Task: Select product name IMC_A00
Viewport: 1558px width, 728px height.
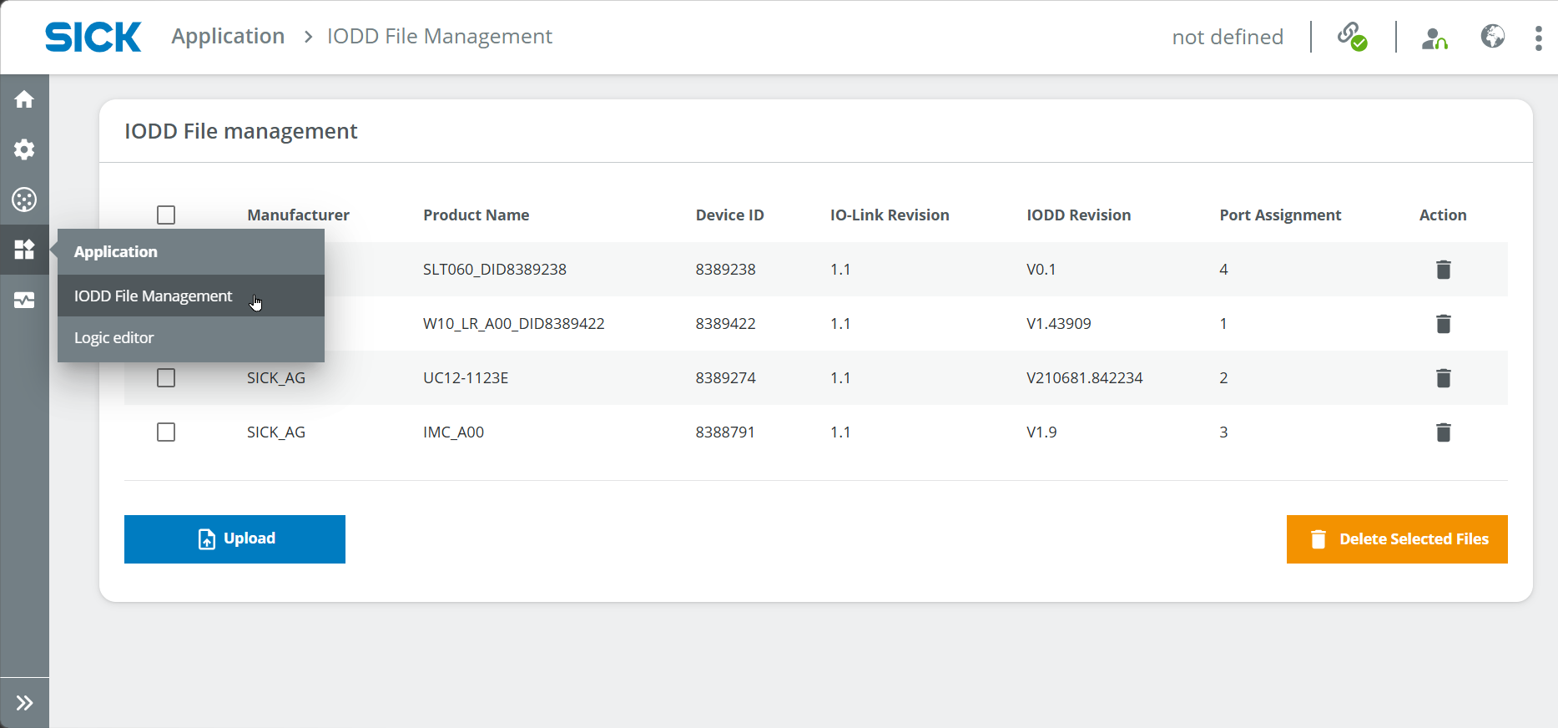Action: tap(453, 432)
